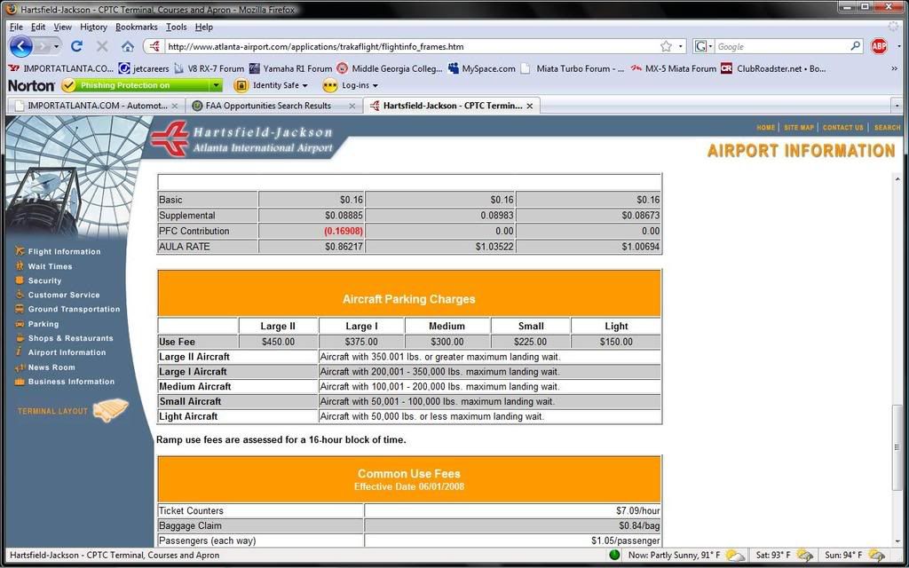Click the Terminal Layout map icon
The width and height of the screenshot is (909, 568).
[111, 410]
